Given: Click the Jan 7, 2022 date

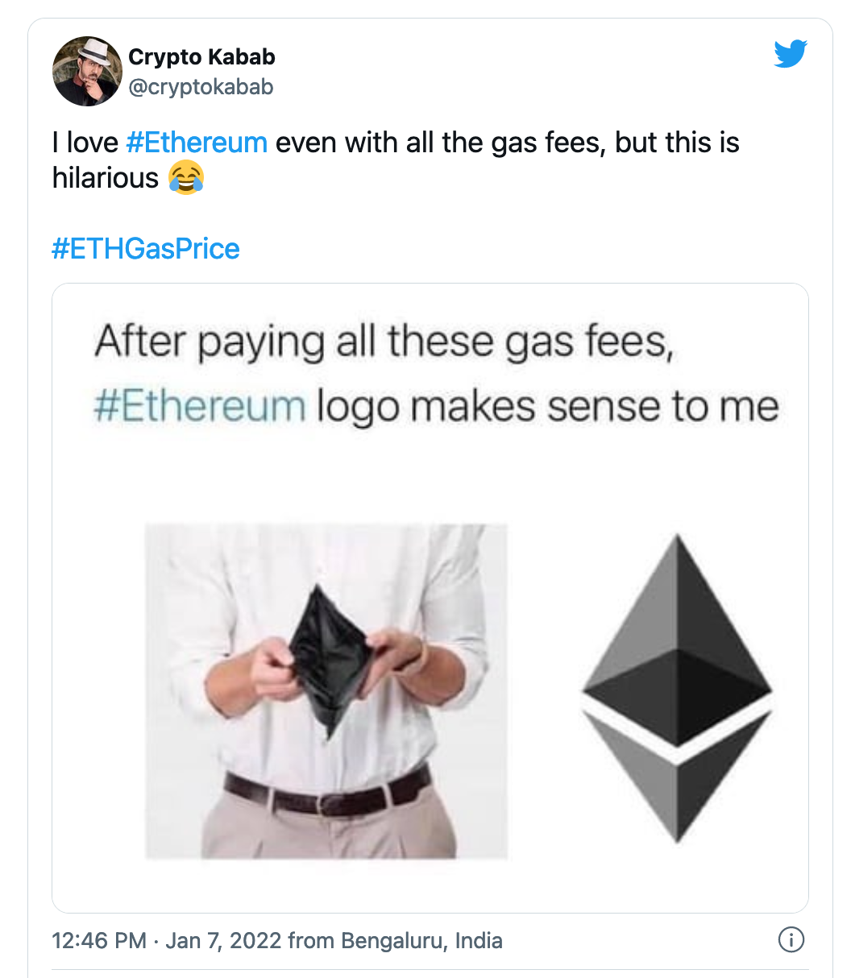Looking at the screenshot, I should (223, 940).
